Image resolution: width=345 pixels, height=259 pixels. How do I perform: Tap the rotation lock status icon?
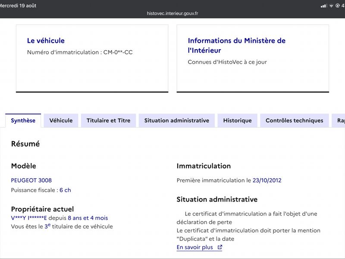coord(338,6)
